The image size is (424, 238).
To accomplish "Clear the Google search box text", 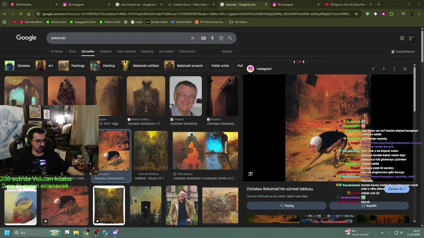I will click(193, 38).
